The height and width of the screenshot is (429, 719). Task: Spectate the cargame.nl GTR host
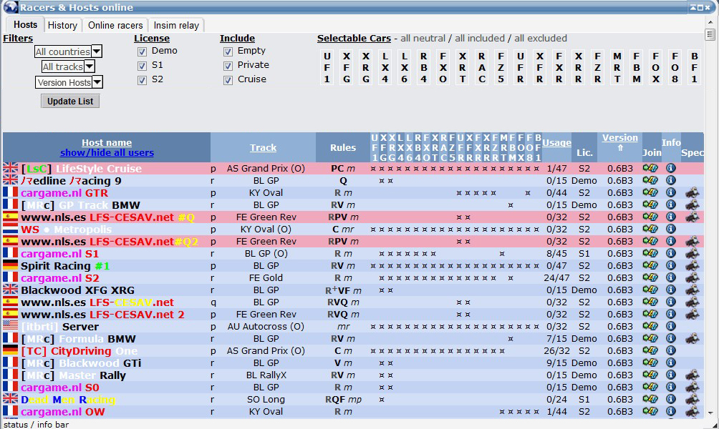[693, 193]
